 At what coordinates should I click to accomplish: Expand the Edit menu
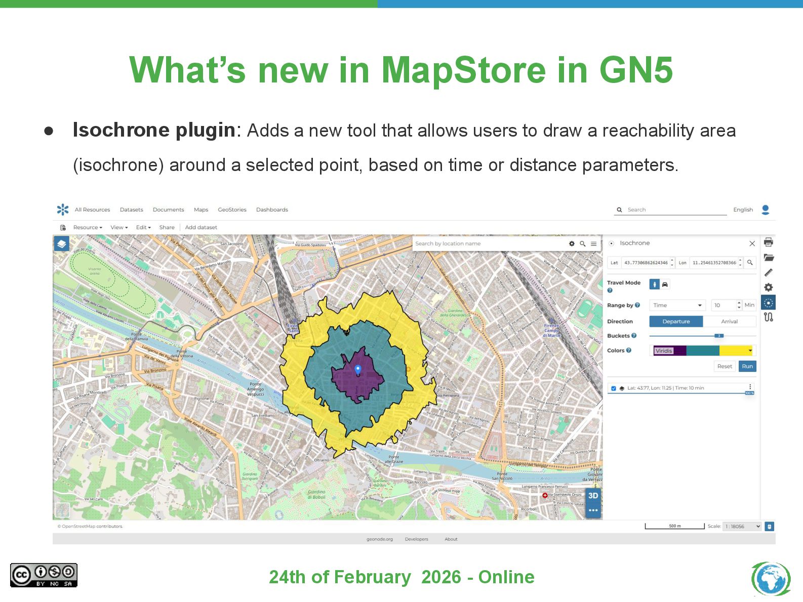[x=143, y=228]
